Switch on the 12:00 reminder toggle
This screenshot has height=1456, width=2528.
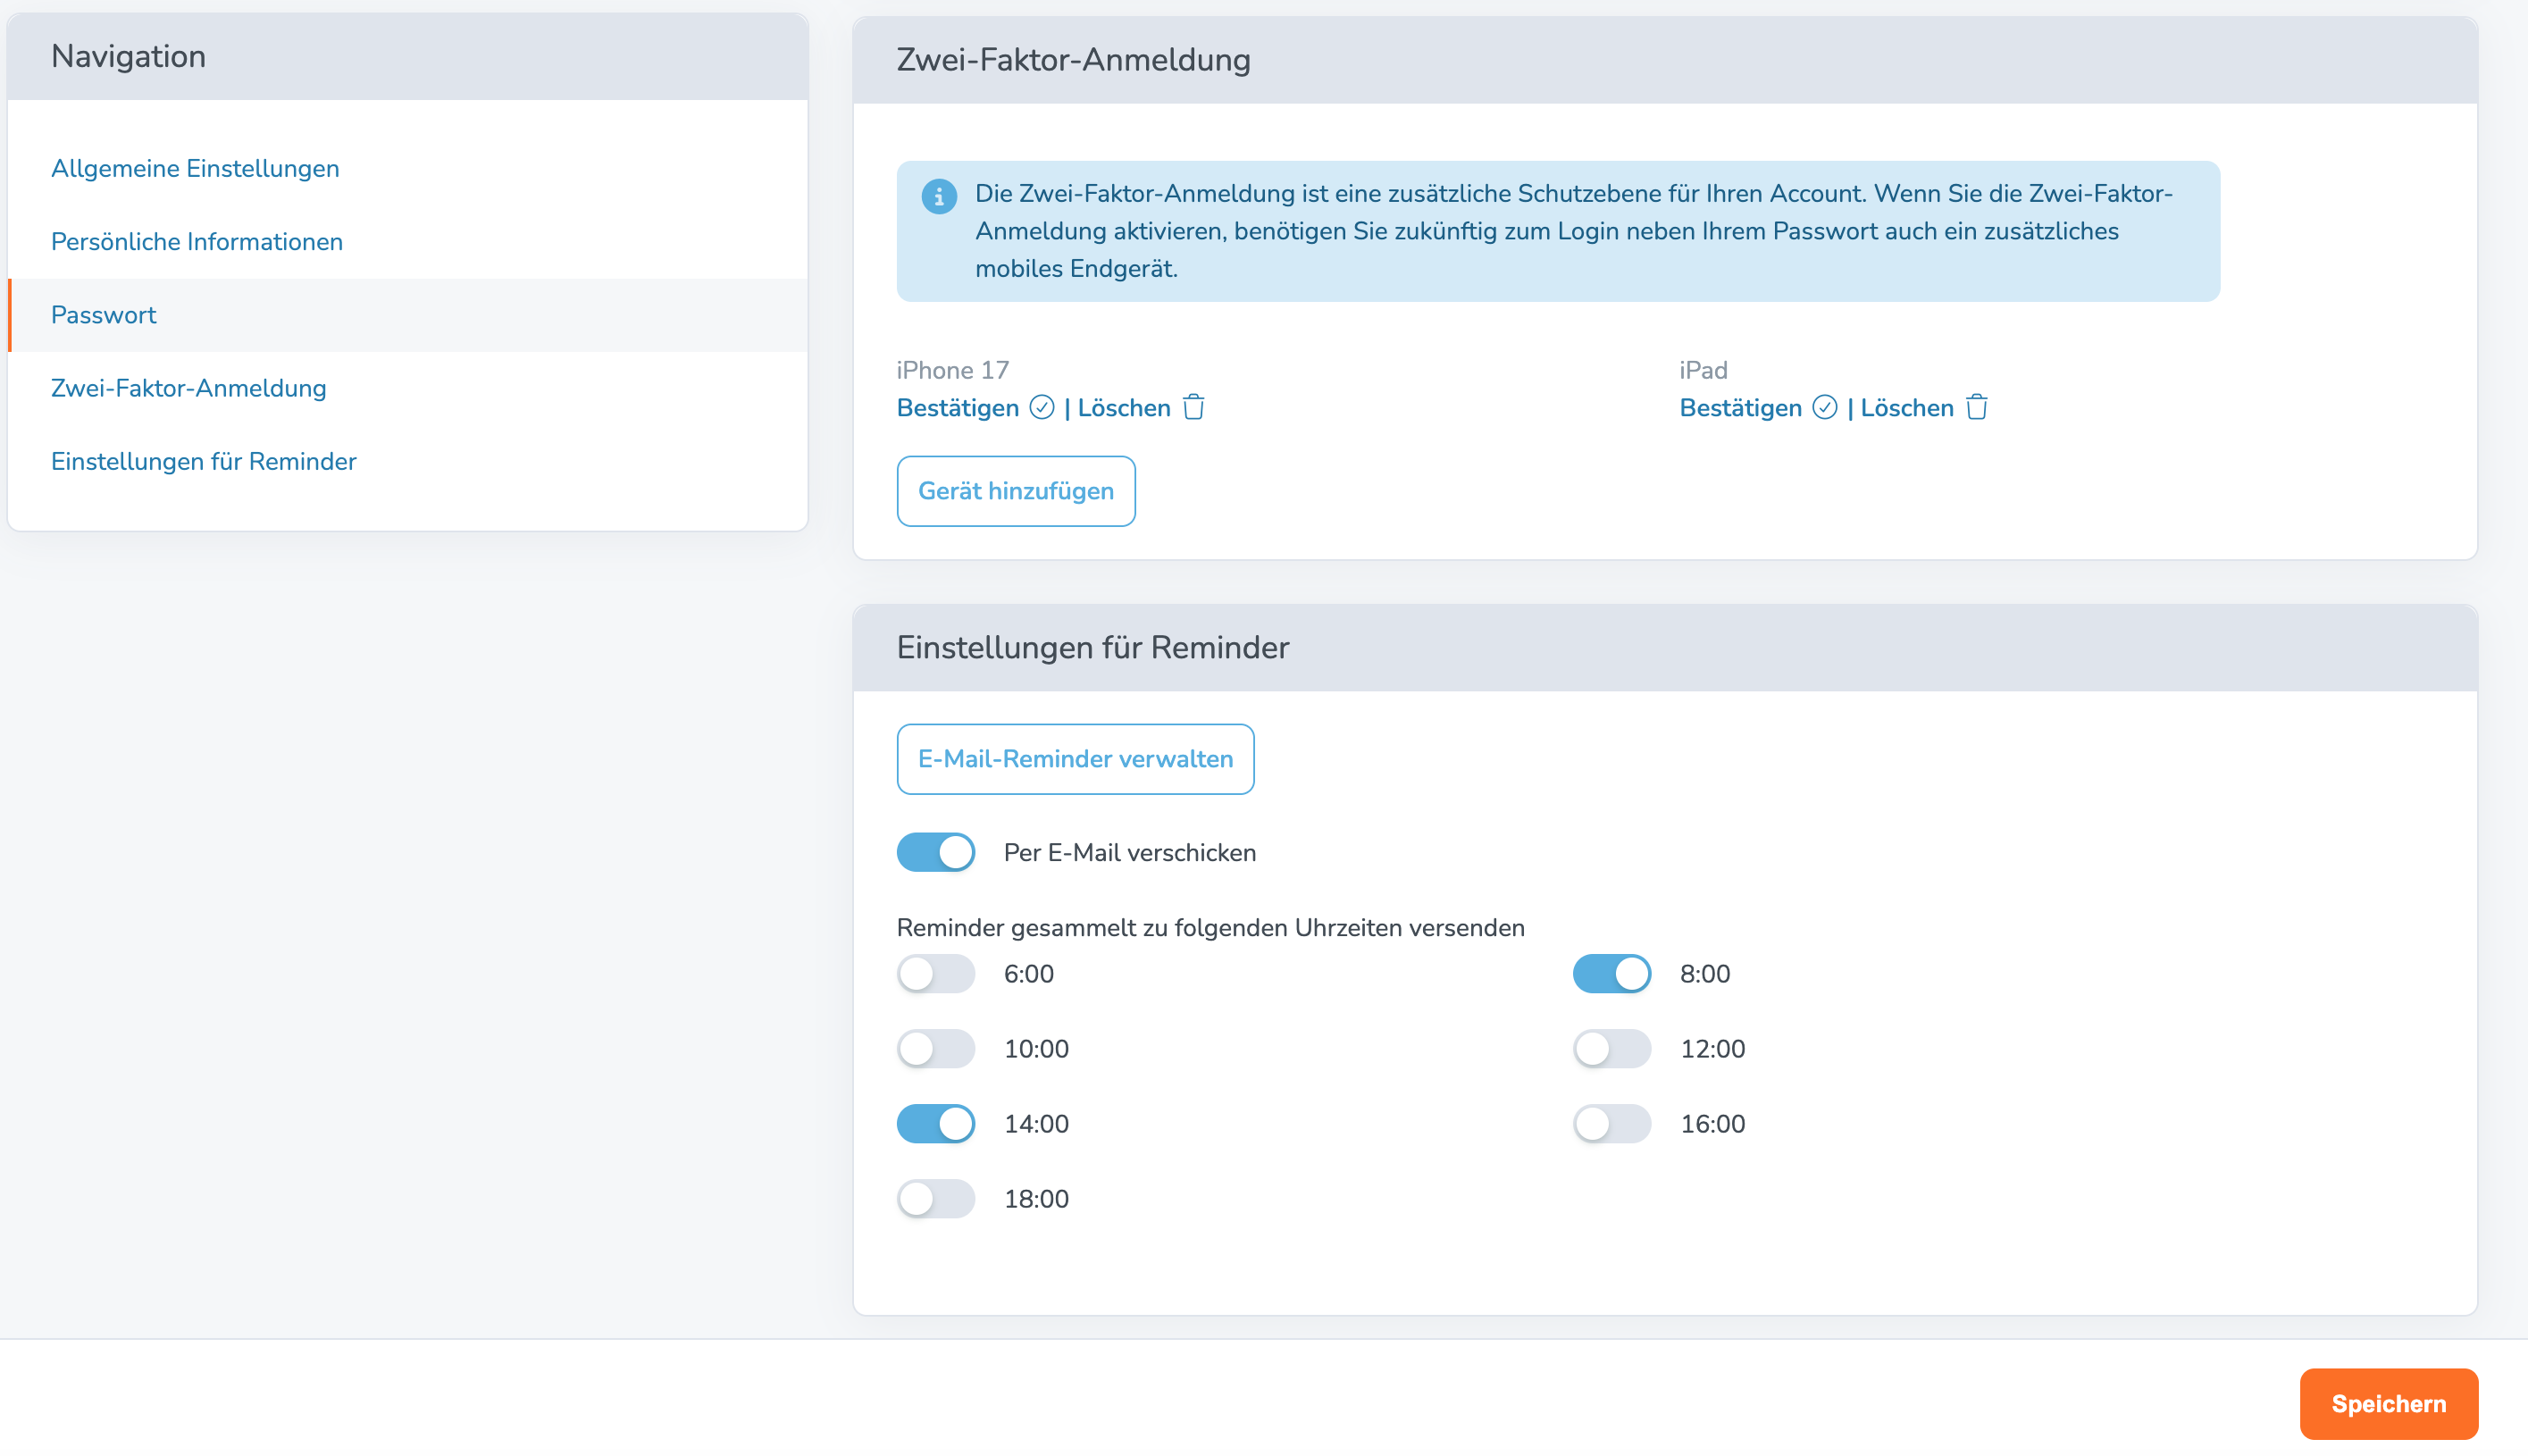point(1611,1048)
